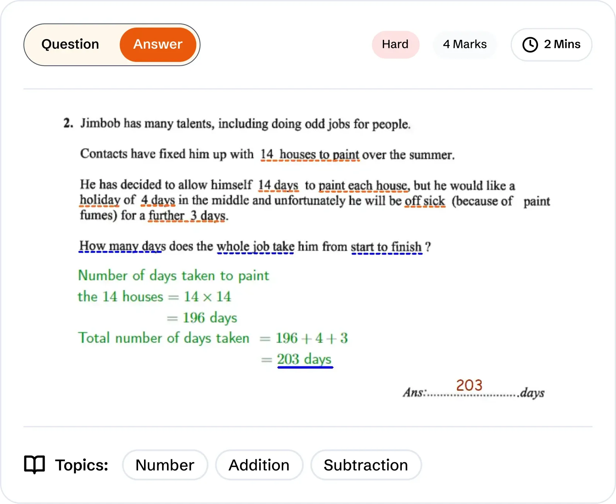Click the open book Topics icon
Image resolution: width=616 pixels, height=504 pixels.
pos(34,465)
